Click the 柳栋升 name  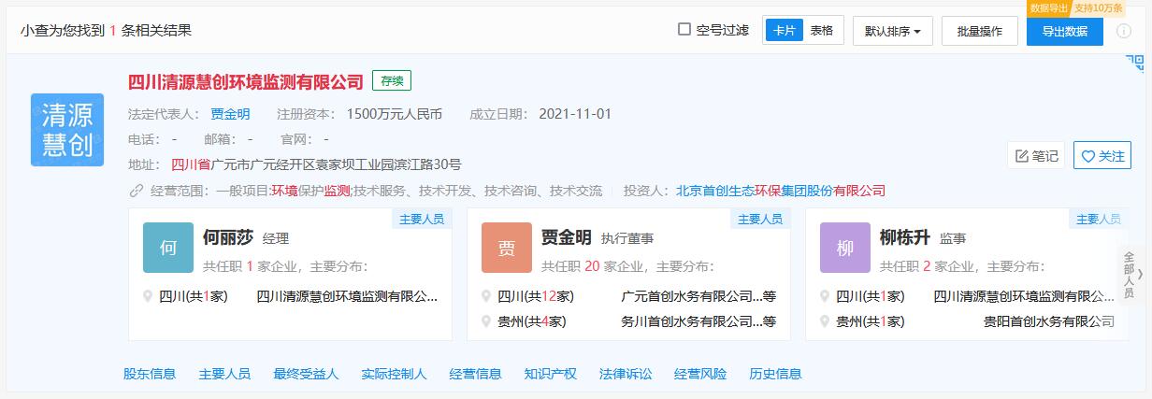point(905,237)
